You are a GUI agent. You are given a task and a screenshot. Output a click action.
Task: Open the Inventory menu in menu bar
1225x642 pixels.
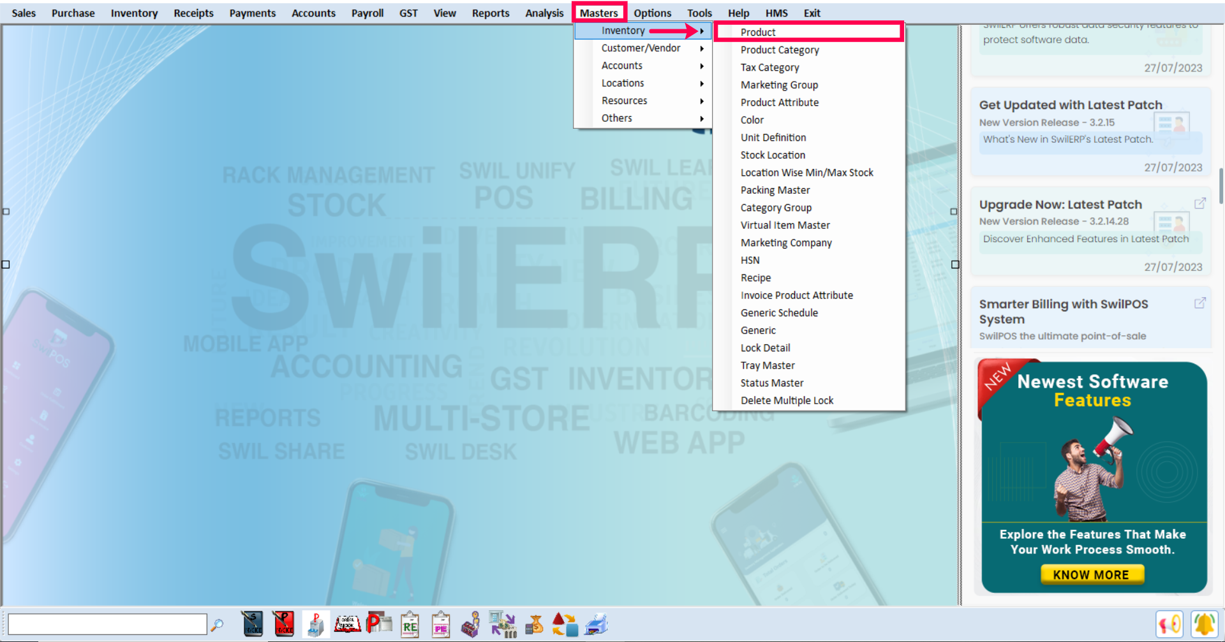click(x=134, y=13)
